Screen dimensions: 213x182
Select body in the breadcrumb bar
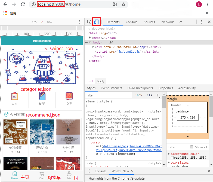pos(101,81)
